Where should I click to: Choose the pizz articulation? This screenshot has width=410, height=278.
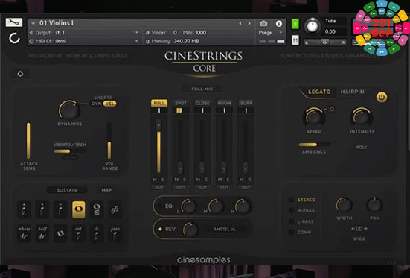point(115,233)
